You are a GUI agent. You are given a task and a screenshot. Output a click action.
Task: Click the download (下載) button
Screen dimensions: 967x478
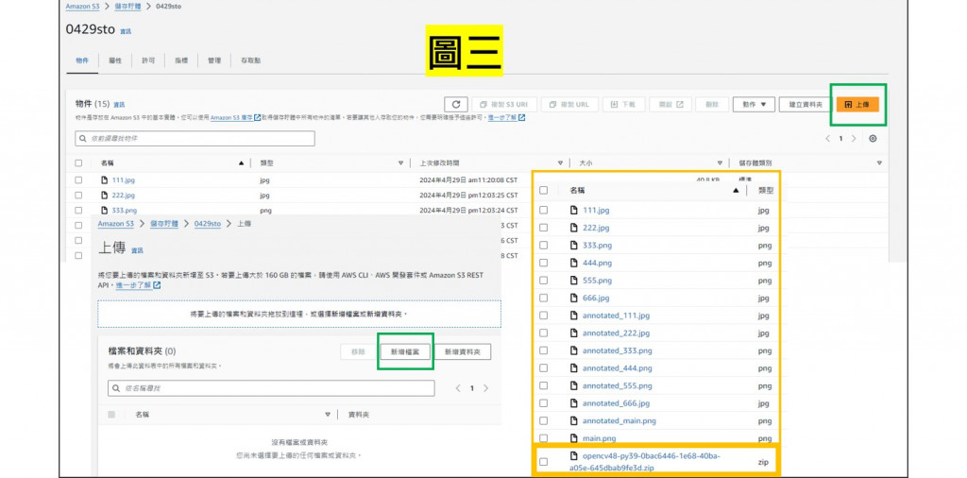[623, 104]
